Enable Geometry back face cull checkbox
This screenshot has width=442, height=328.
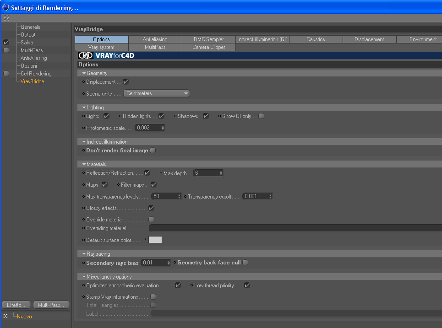pos(245,263)
